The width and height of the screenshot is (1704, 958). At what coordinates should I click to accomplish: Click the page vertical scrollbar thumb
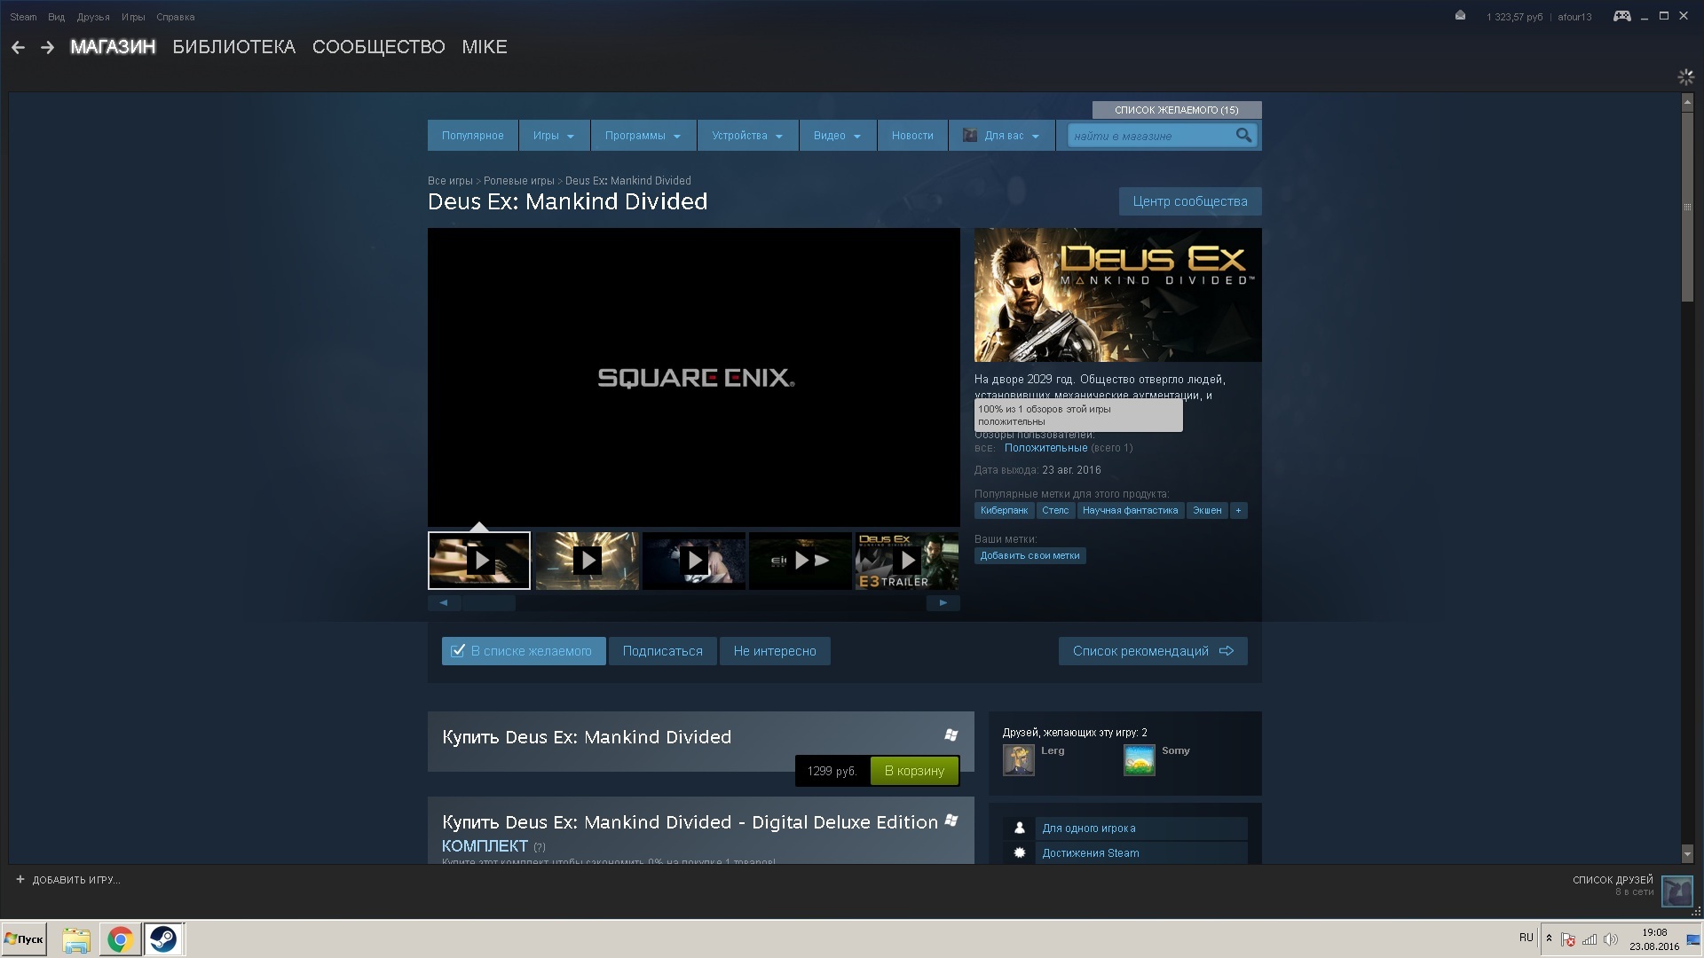click(x=1687, y=207)
